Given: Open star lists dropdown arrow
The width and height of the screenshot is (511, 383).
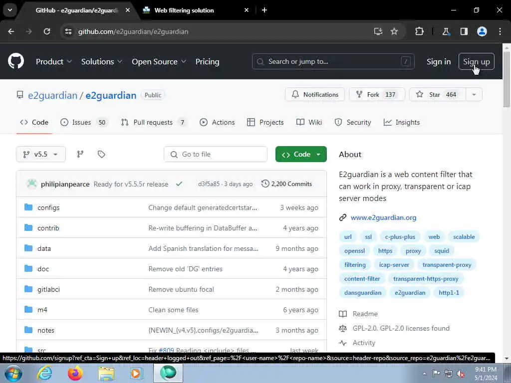Looking at the screenshot, I should pyautogui.click(x=474, y=94).
